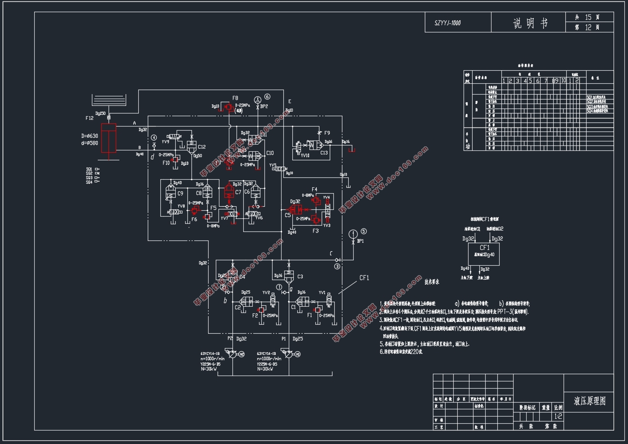This screenshot has height=444, width=628.
Task: Click the d=ø580 rod dimension text
Action: tap(90, 143)
